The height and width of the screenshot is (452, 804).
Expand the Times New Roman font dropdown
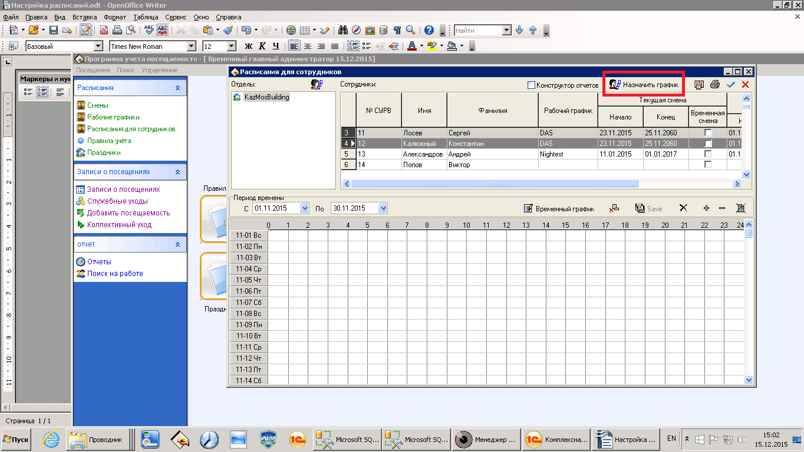click(x=191, y=46)
